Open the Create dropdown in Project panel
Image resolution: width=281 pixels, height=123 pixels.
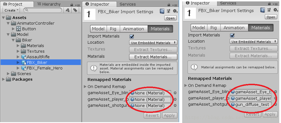[11, 10]
